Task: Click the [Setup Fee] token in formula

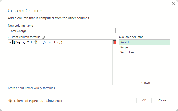Action: pos(51,42)
